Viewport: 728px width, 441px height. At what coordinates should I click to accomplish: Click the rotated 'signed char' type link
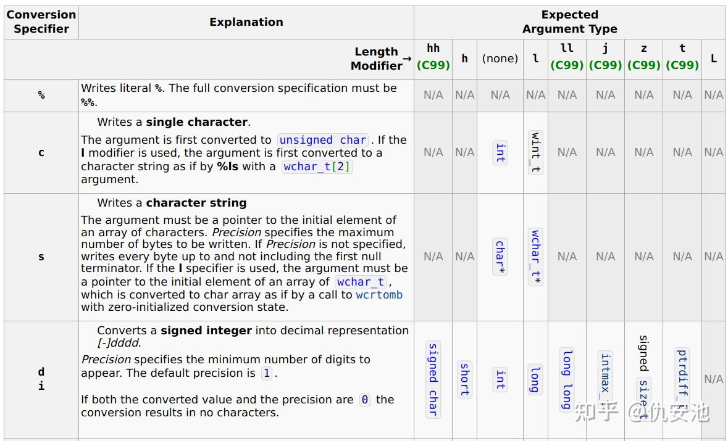point(433,379)
